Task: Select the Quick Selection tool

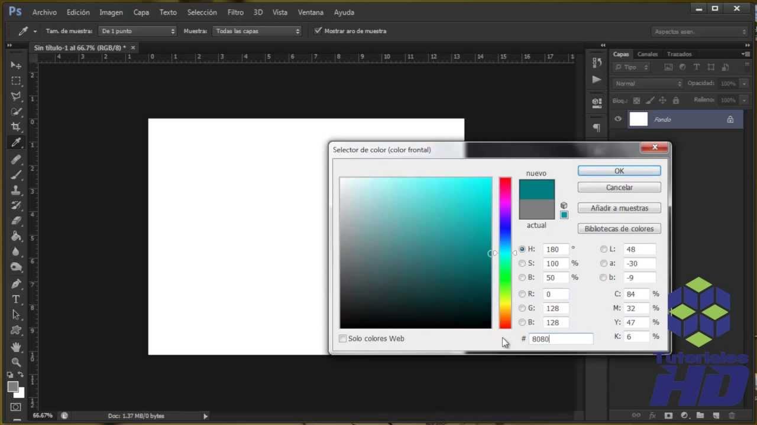Action: coord(16,112)
